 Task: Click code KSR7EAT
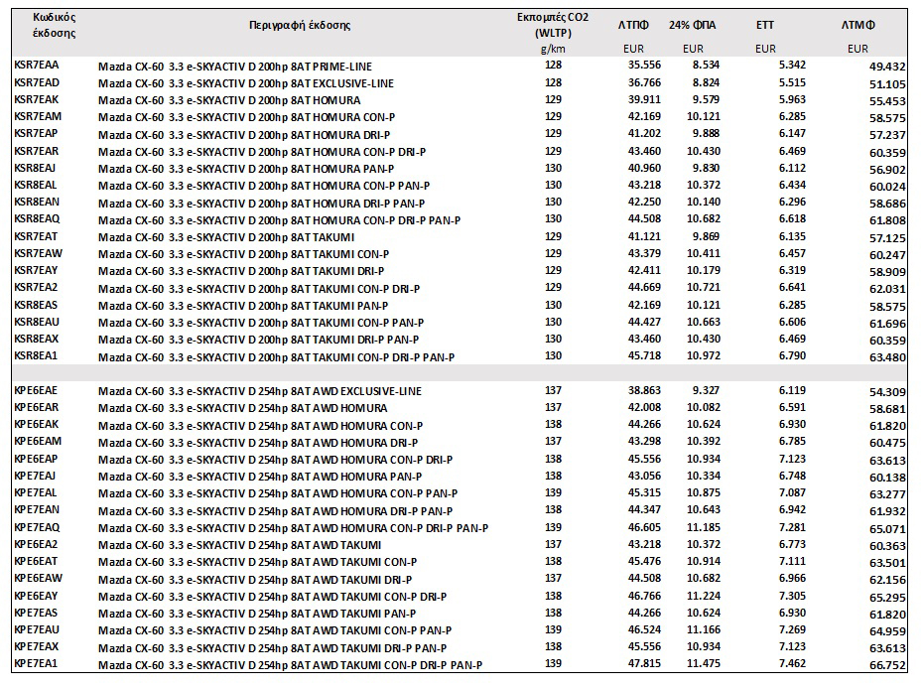pyautogui.click(x=36, y=236)
